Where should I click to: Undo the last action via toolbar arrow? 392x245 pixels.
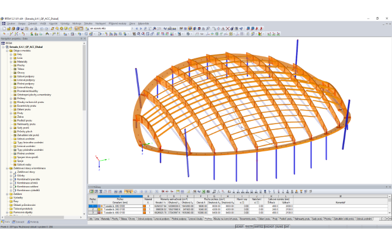pos(41,28)
